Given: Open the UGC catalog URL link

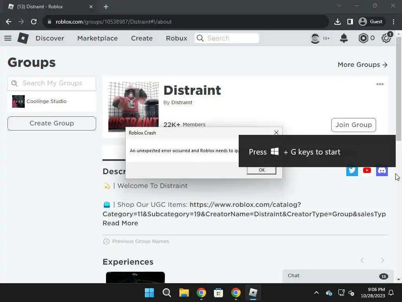Looking at the screenshot, I should (x=244, y=209).
